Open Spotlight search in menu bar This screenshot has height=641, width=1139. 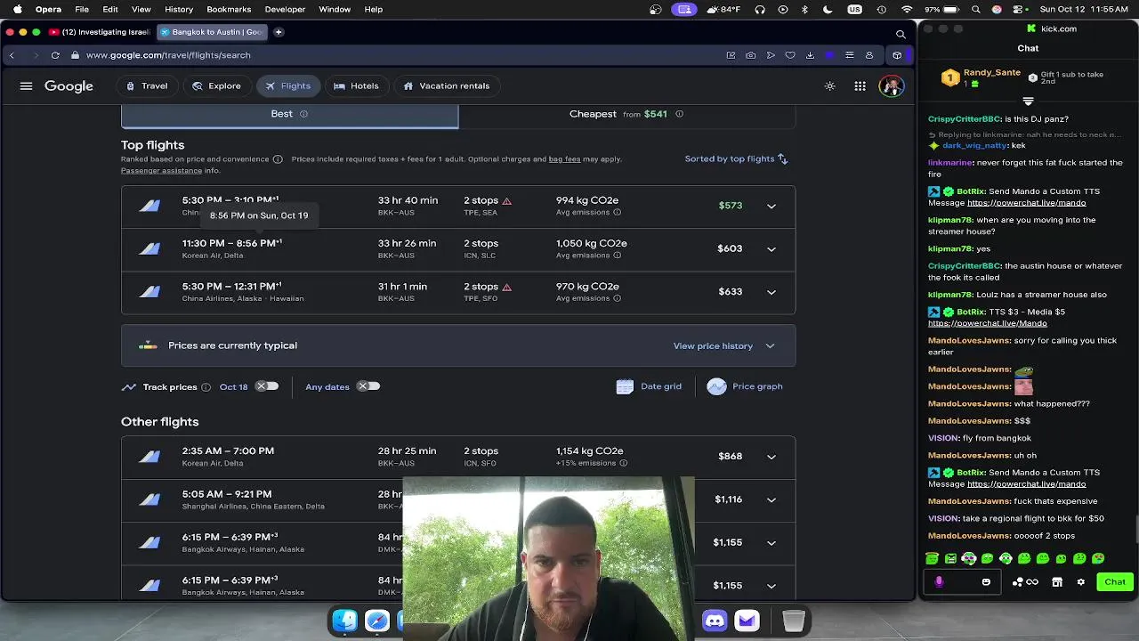coord(976,9)
